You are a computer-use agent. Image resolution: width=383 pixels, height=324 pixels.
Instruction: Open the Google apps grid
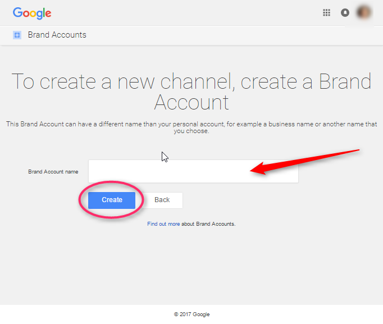(327, 12)
